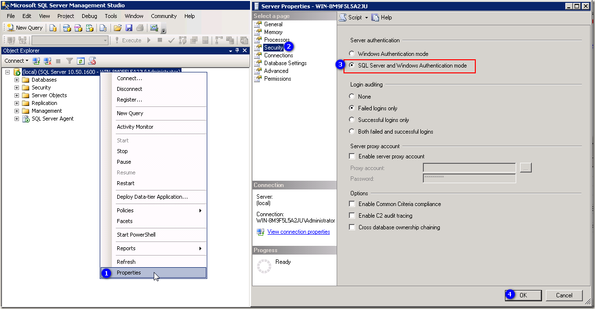Click View connection properties link
This screenshot has height=309, width=595.
click(298, 232)
